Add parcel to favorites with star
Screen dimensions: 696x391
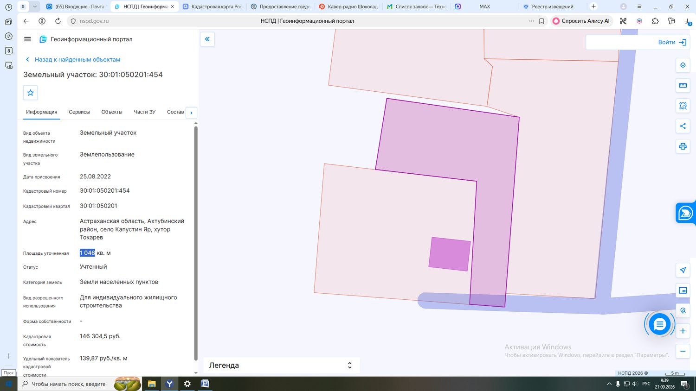pyautogui.click(x=31, y=93)
